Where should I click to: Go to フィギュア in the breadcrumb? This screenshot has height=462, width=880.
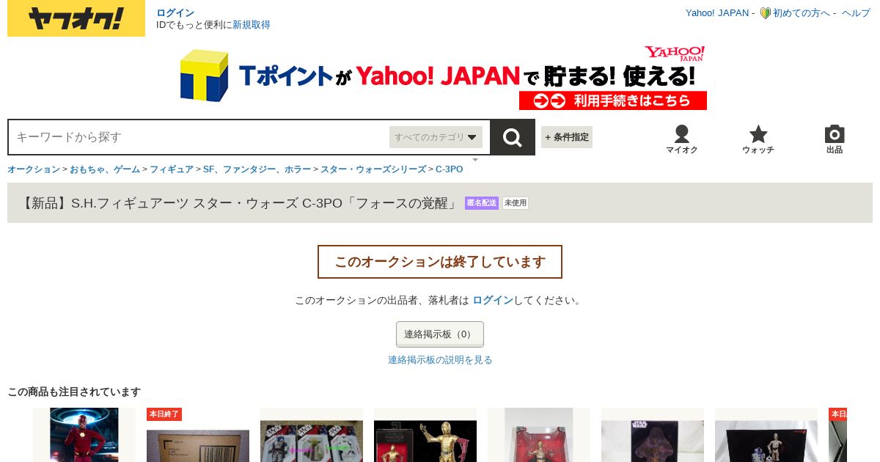172,169
